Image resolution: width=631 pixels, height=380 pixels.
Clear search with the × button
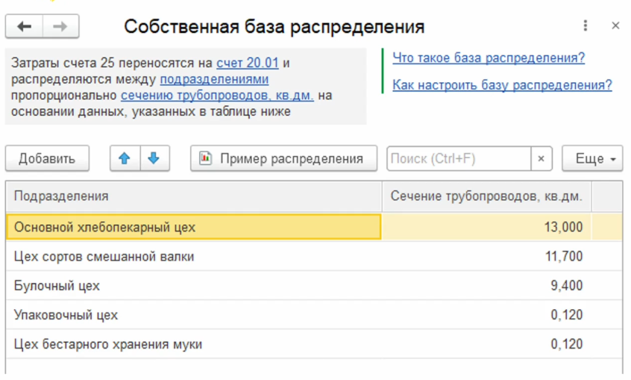(541, 158)
